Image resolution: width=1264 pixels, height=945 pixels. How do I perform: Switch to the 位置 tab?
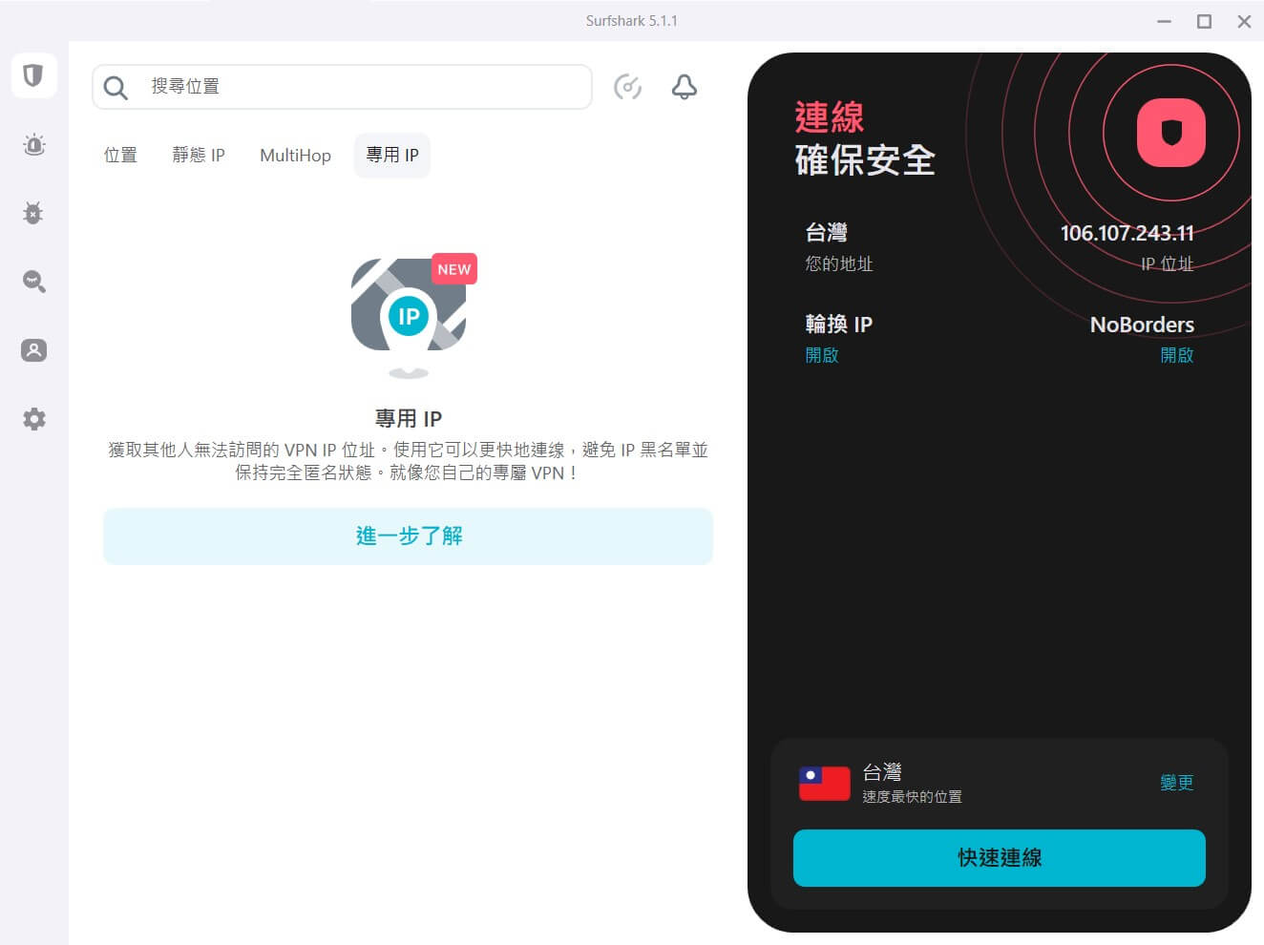pyautogui.click(x=120, y=156)
